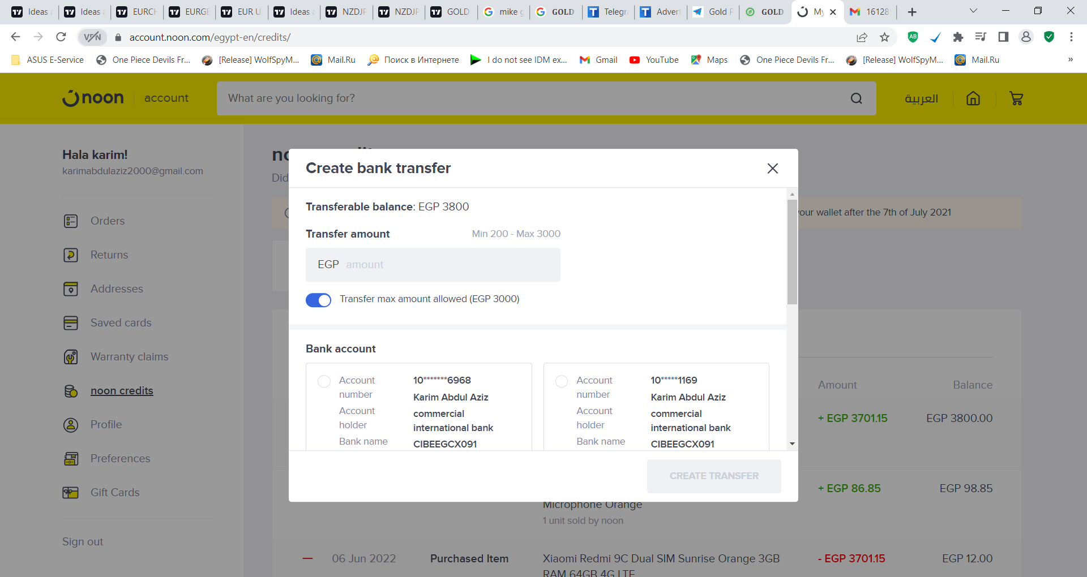Click the search magnifier icon
The image size is (1087, 577).
[856, 98]
